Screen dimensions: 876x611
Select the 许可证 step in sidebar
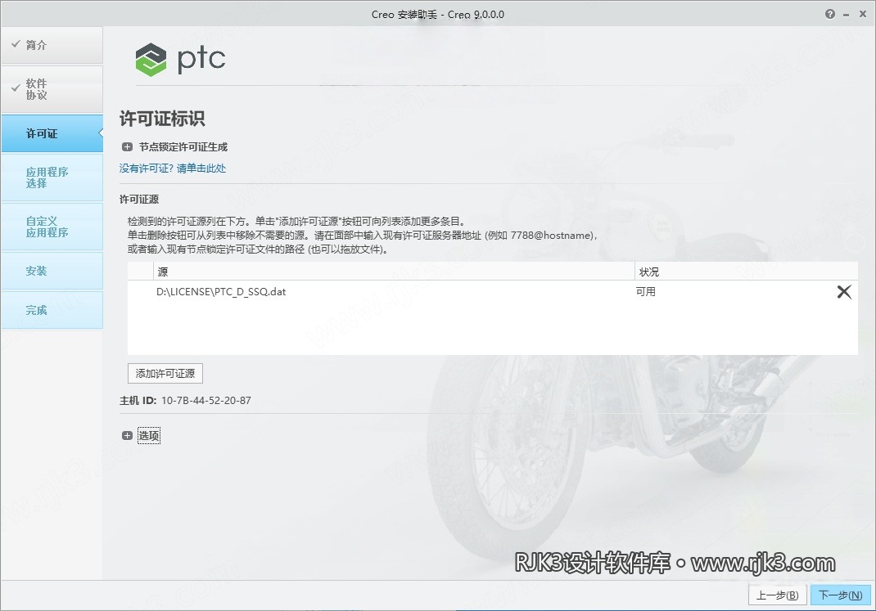52,133
